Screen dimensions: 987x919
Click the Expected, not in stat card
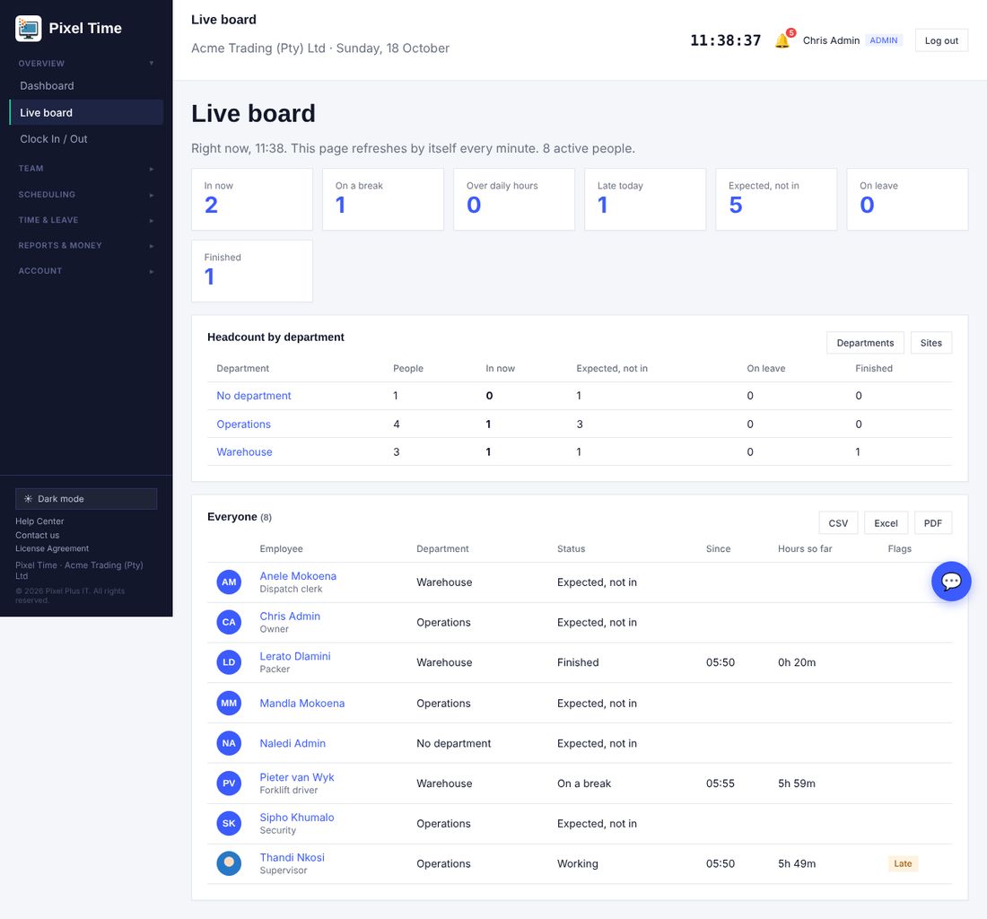point(776,199)
